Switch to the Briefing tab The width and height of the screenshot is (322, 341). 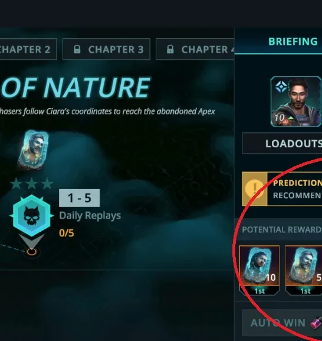click(293, 41)
